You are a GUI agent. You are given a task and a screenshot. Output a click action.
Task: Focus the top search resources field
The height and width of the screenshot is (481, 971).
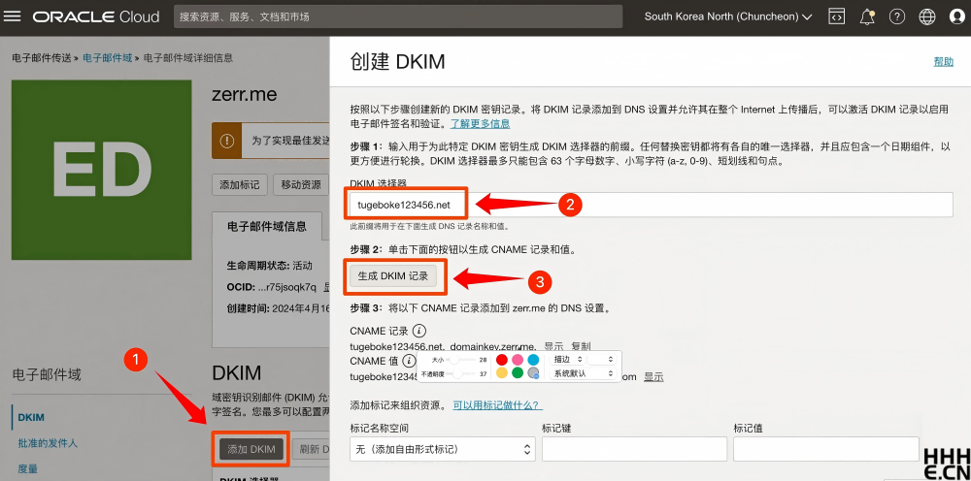tap(398, 16)
